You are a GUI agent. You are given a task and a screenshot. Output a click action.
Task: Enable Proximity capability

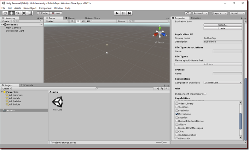[x=176, y=111]
